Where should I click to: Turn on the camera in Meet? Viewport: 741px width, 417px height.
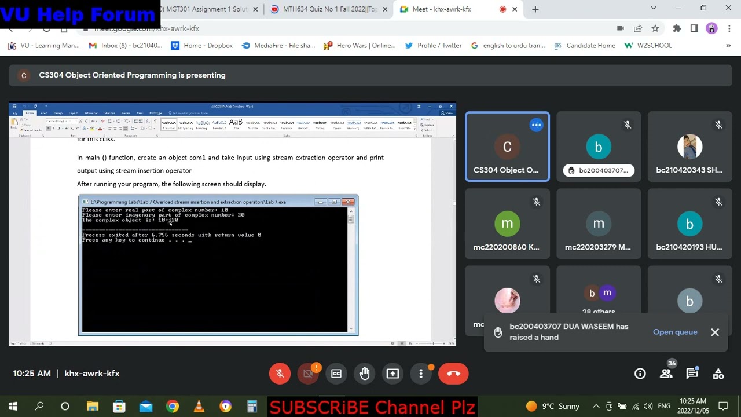click(x=308, y=374)
